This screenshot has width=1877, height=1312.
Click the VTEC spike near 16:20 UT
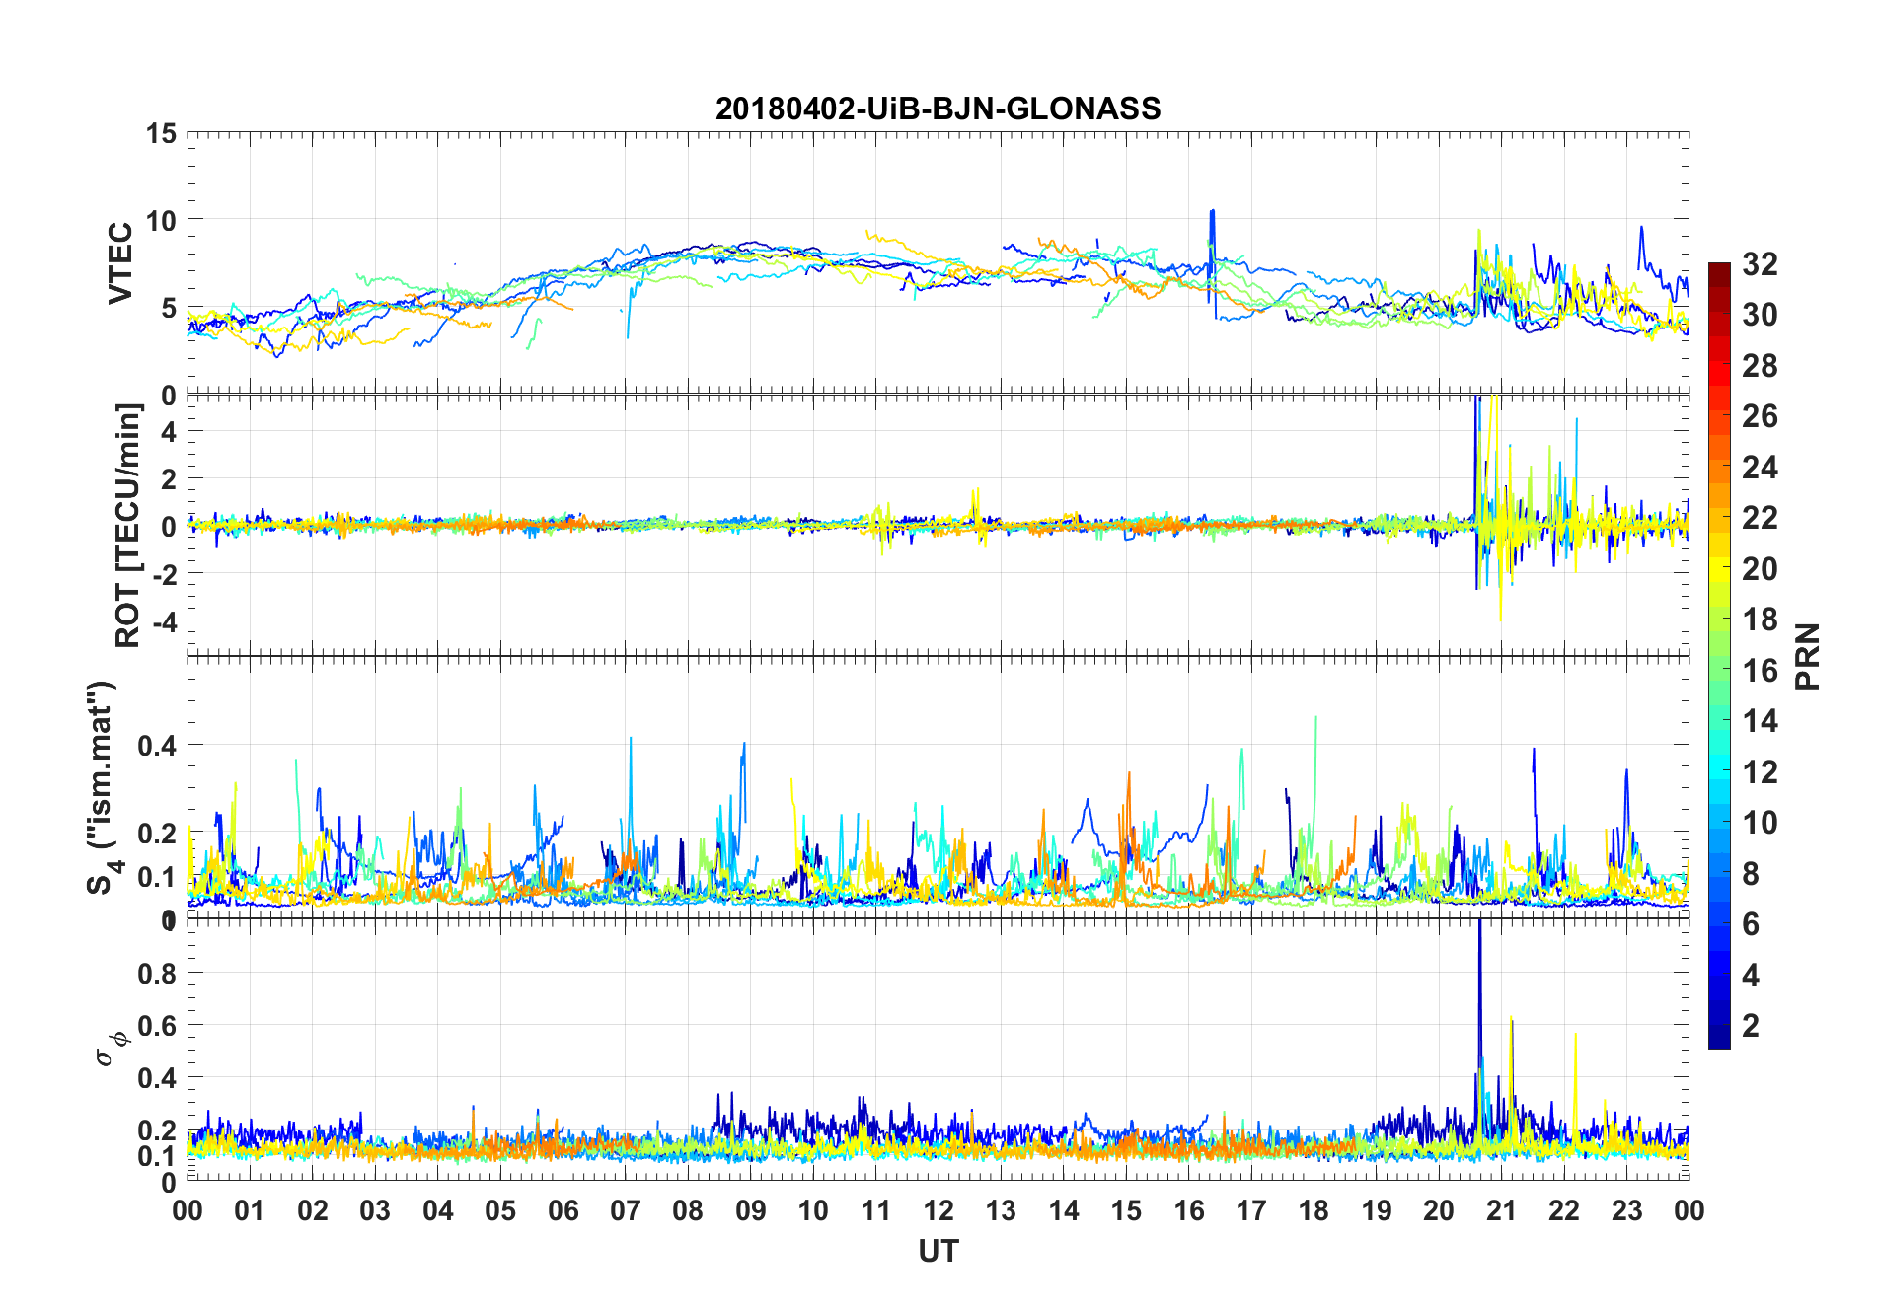pos(1212,258)
